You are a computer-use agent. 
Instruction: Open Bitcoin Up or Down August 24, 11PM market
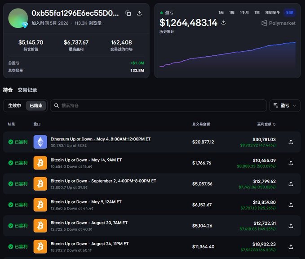pyautogui.click(x=89, y=244)
